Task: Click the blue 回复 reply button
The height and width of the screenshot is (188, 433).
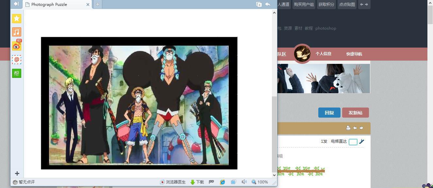Action: pyautogui.click(x=329, y=113)
